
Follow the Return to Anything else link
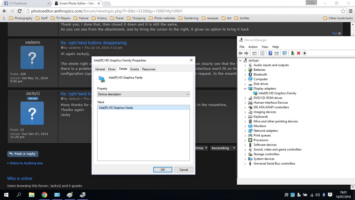point(26,163)
